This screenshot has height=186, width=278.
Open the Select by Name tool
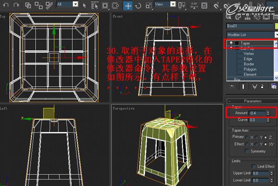(x=95, y=5)
